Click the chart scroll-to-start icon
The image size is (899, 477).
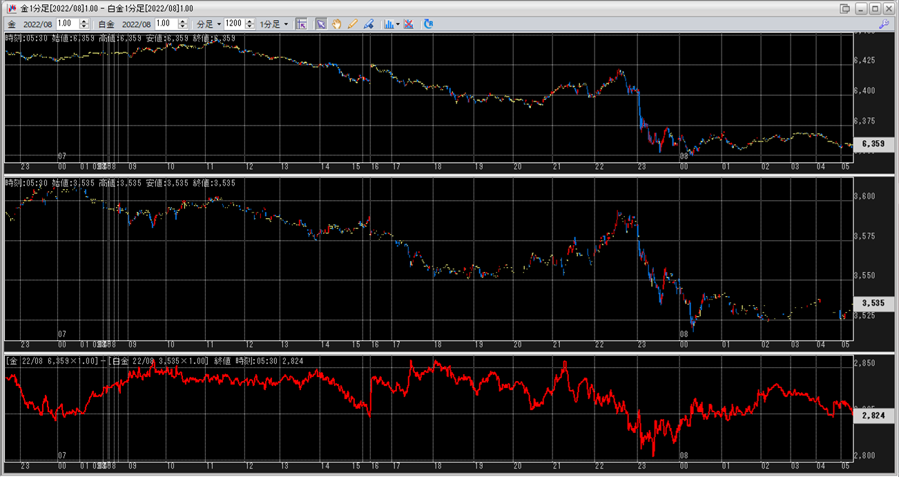pyautogui.click(x=301, y=23)
